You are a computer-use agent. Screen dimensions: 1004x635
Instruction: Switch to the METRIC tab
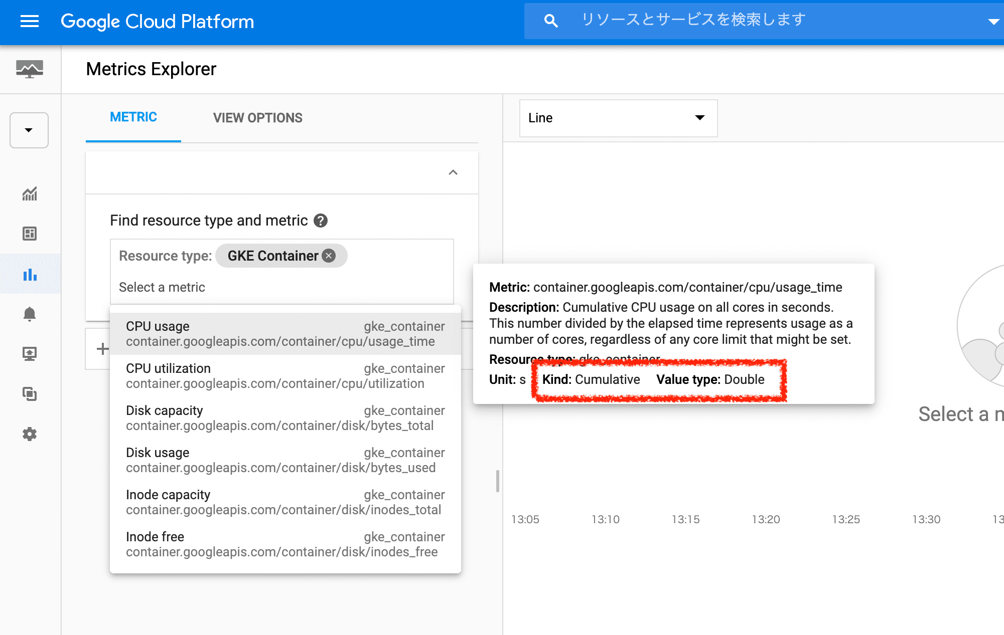point(133,117)
